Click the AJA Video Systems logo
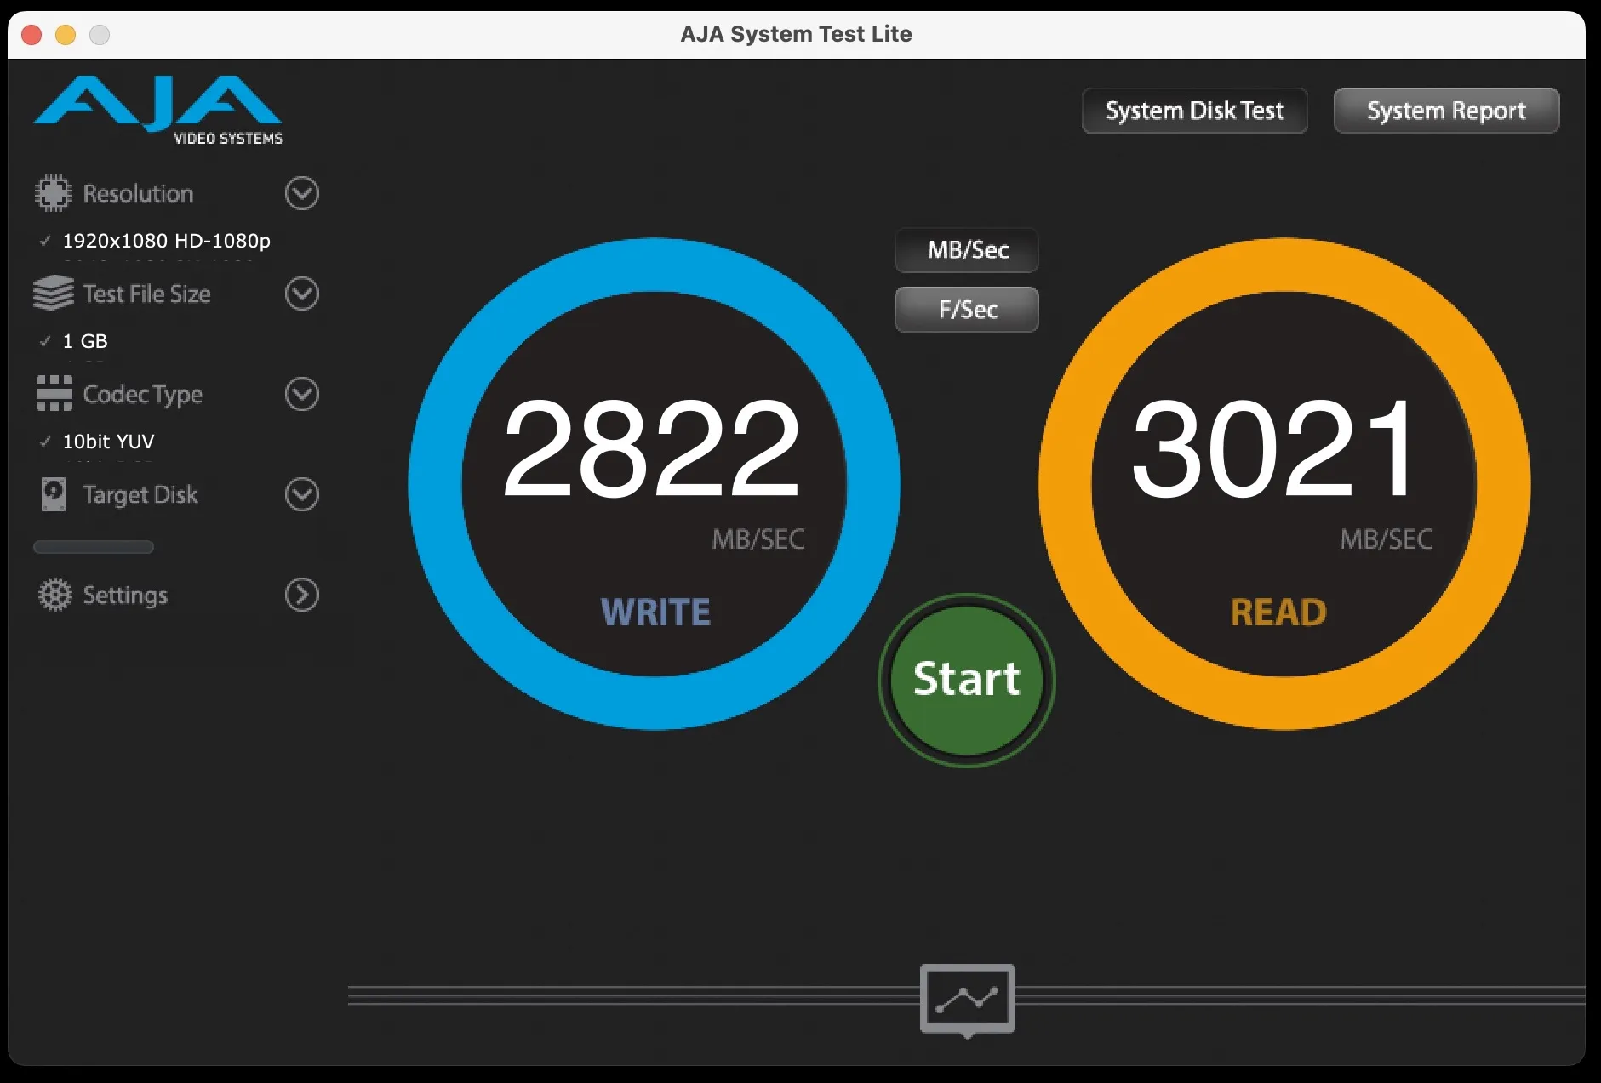The image size is (1601, 1083). pos(157,109)
